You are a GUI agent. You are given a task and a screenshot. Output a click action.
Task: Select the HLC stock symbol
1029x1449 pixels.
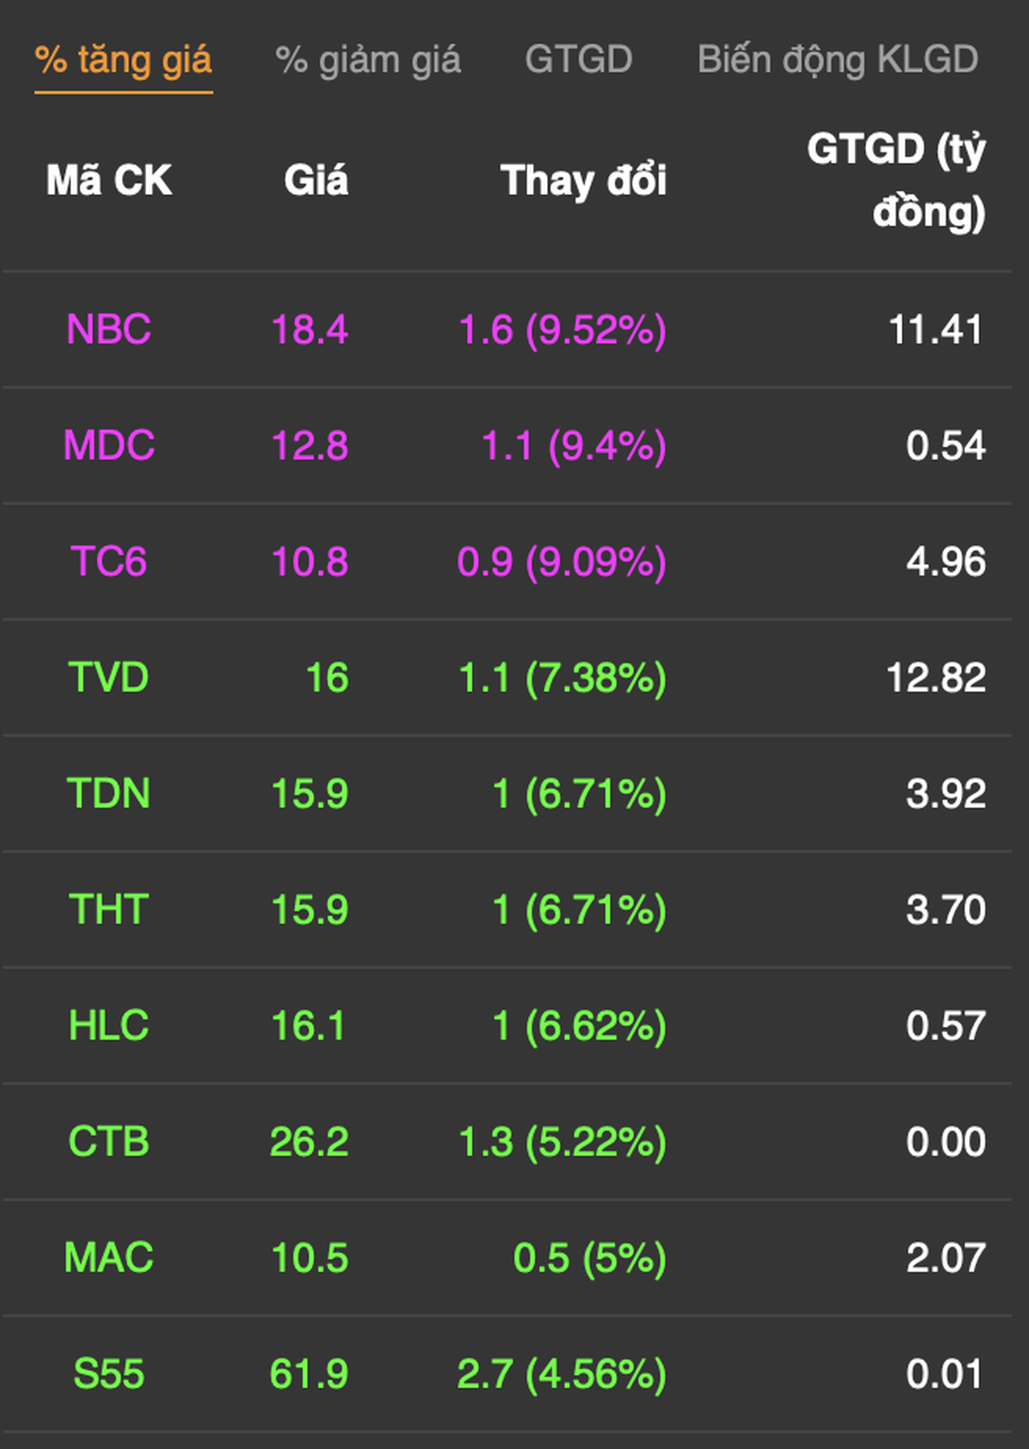[x=109, y=1026]
